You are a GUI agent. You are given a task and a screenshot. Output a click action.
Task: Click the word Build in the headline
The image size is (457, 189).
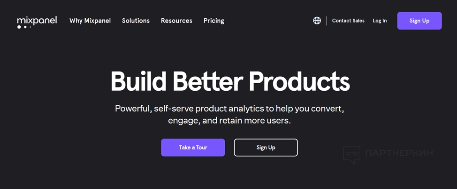click(139, 81)
